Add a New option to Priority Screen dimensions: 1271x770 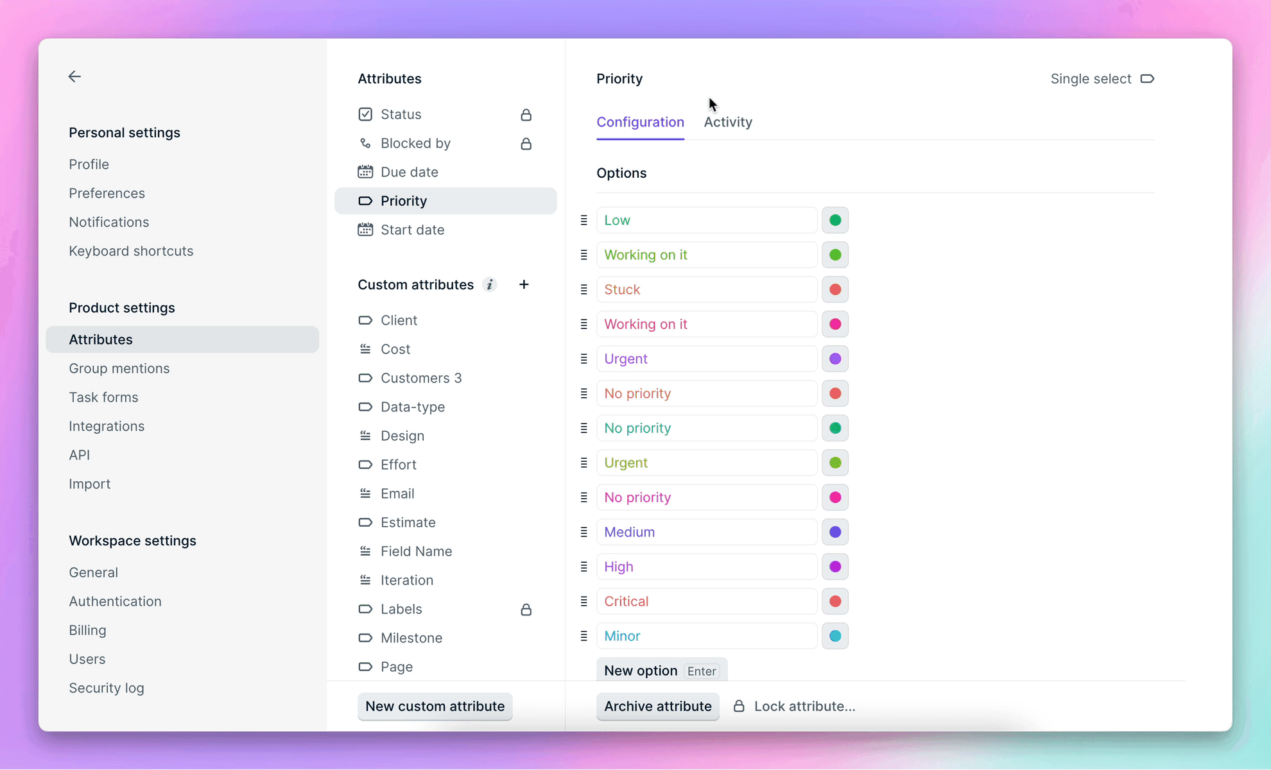[x=661, y=671]
